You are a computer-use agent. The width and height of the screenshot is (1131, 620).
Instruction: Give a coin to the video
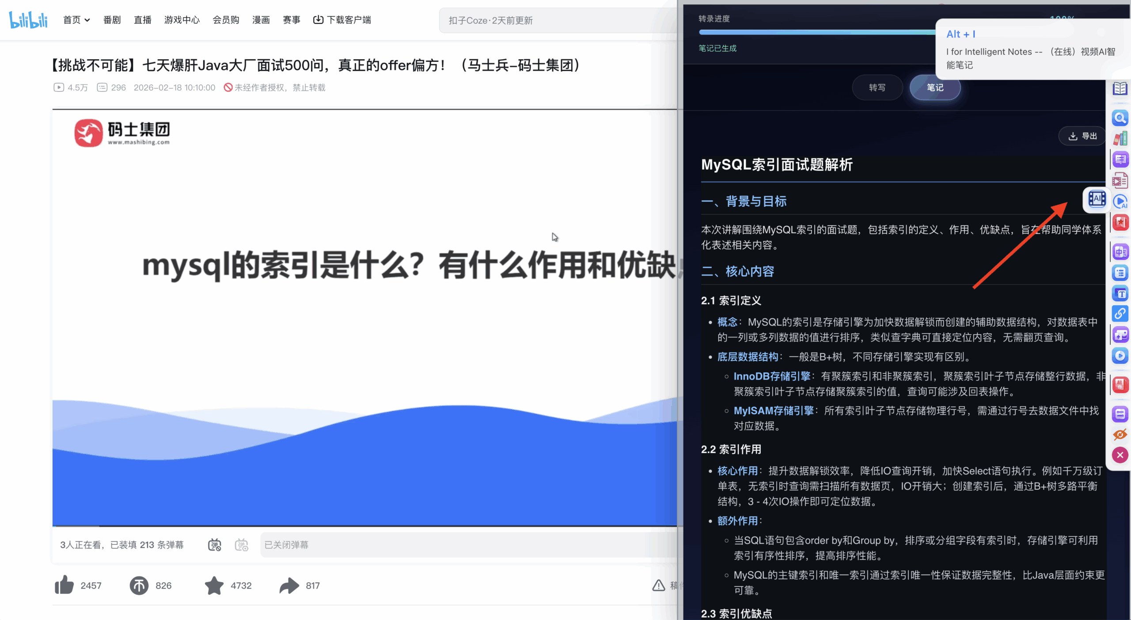click(x=139, y=585)
